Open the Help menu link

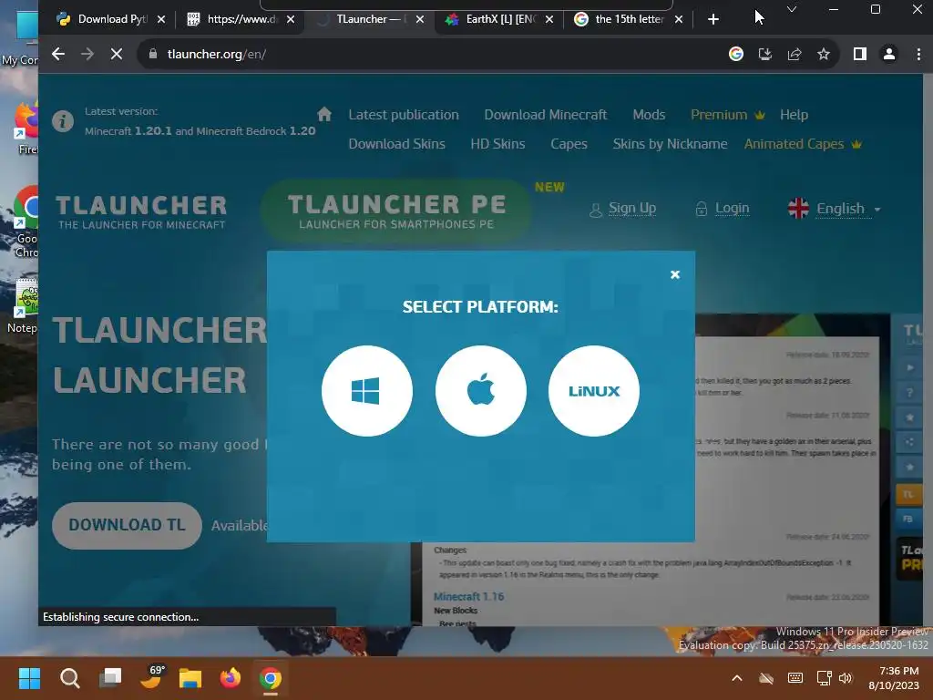[794, 115]
